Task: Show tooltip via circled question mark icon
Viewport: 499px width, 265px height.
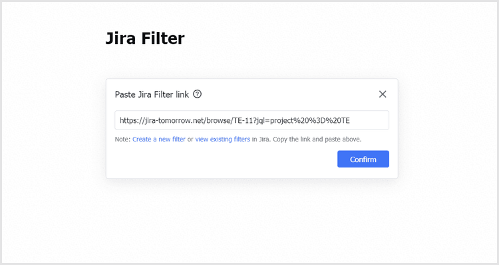Action: tap(198, 94)
